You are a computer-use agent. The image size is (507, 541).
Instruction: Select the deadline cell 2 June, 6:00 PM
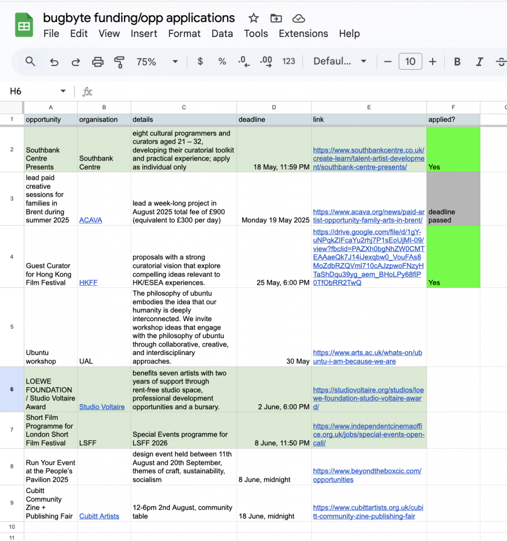274,389
